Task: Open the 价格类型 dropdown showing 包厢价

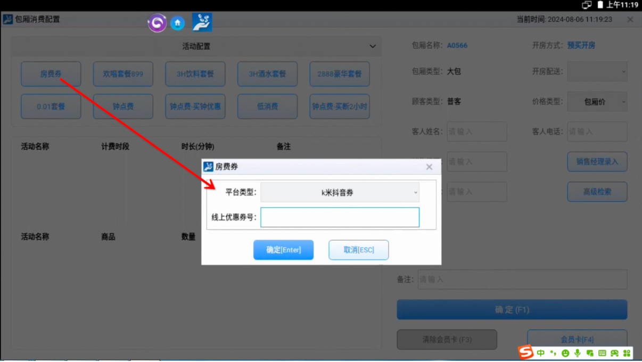Action: 597,101
